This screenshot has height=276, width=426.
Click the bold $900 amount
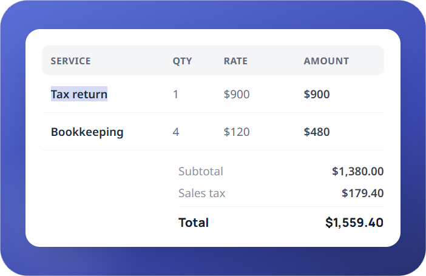(x=317, y=94)
